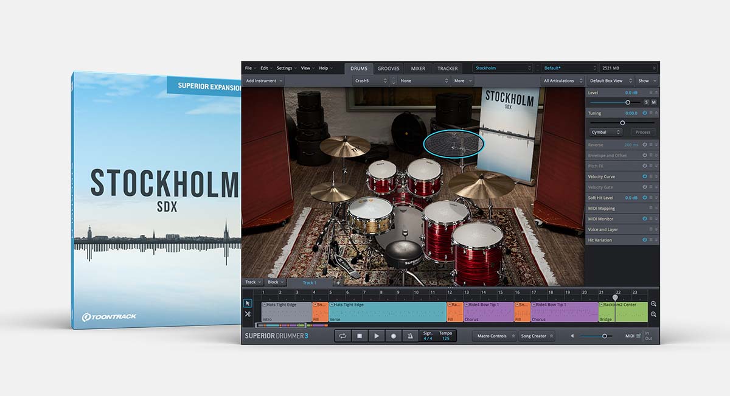The image size is (730, 396).
Task: Click the master volume speaker icon
Action: click(572, 336)
